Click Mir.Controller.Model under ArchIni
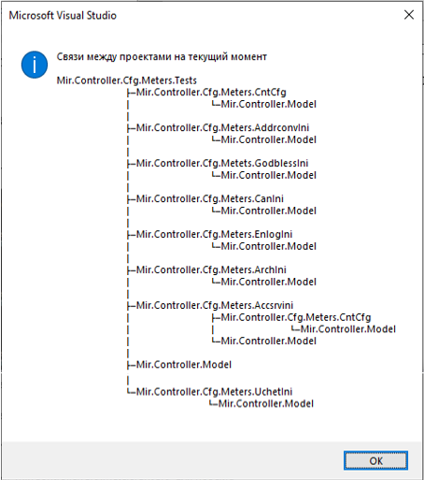 (268, 282)
